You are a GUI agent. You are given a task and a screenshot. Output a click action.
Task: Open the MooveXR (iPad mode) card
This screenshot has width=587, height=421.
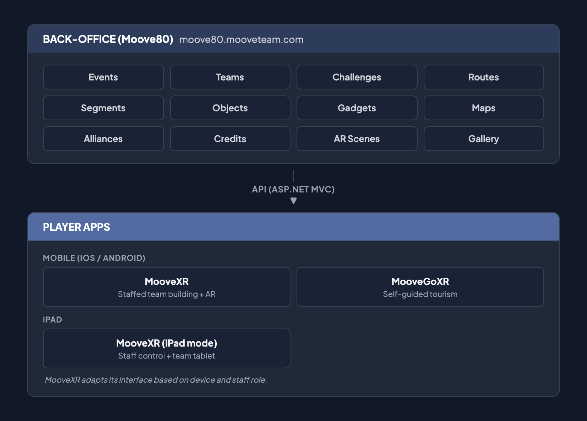pos(167,348)
